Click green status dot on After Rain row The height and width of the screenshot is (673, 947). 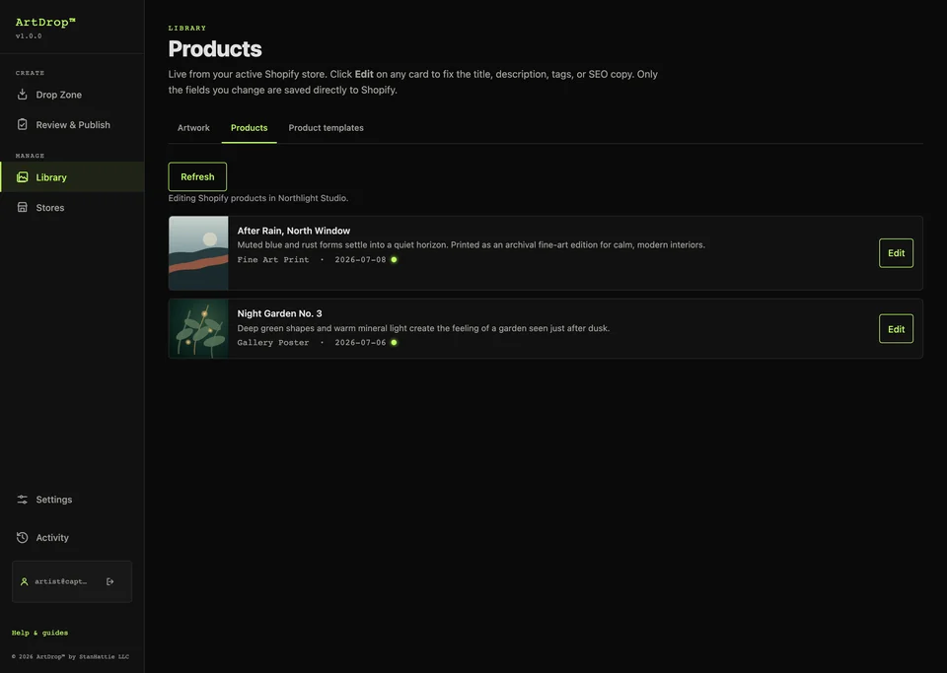point(394,259)
